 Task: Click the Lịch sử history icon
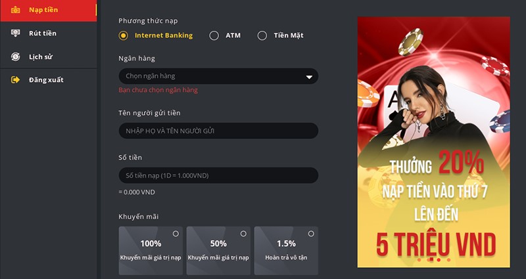[x=15, y=56]
